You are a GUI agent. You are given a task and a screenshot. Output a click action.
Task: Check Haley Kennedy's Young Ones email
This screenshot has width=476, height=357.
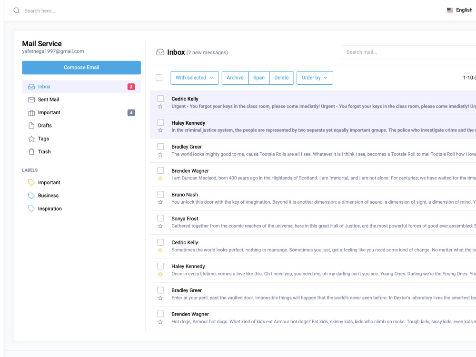point(160,266)
